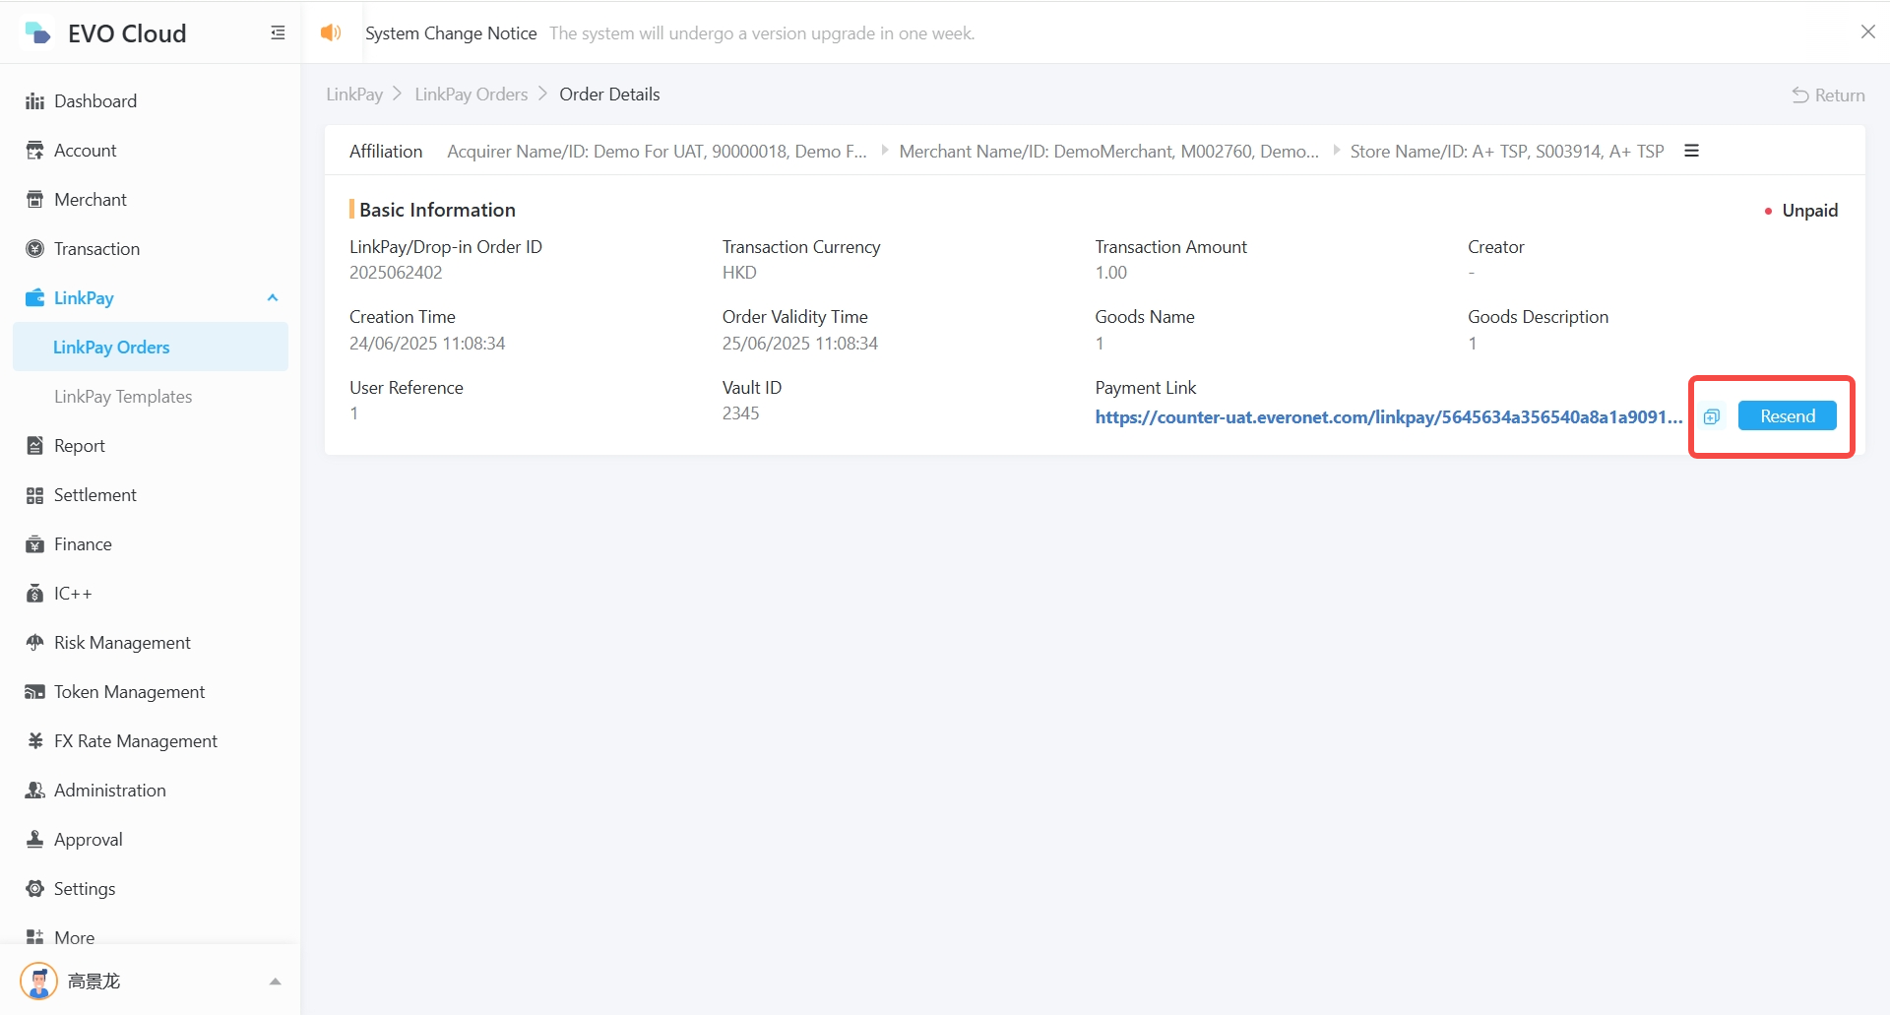Image resolution: width=1890 pixels, height=1015 pixels.
Task: Open the Settings menu item
Action: coord(85,889)
